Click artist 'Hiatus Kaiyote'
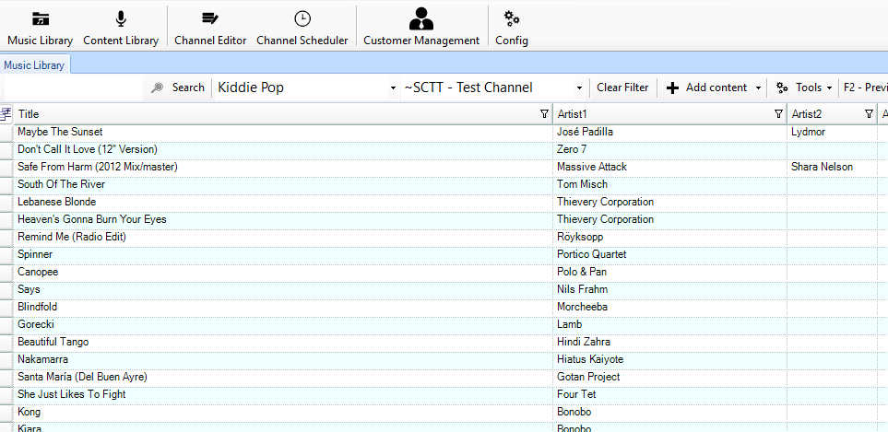Image resolution: width=888 pixels, height=432 pixels. click(590, 359)
